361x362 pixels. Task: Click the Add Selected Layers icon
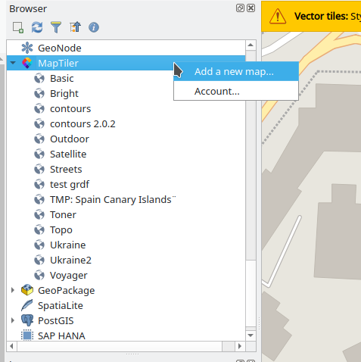(x=18, y=27)
